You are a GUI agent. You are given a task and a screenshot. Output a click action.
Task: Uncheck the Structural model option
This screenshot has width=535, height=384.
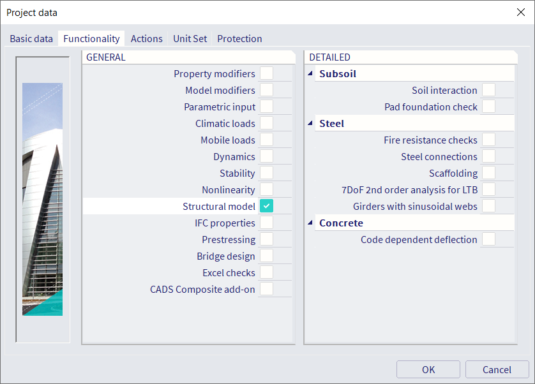(266, 205)
